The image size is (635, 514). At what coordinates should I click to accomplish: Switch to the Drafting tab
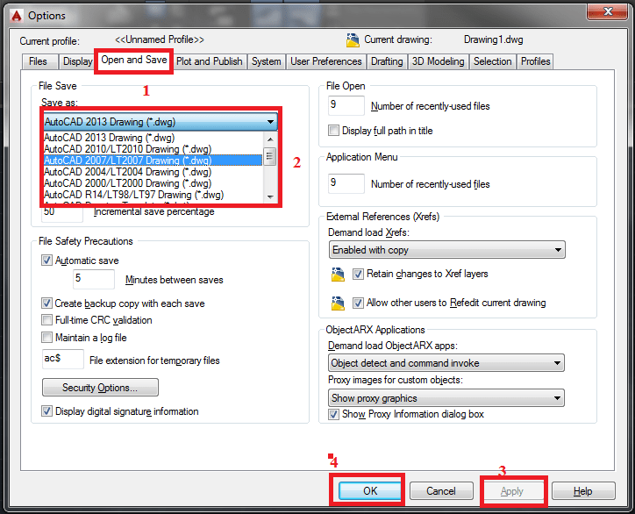(x=387, y=61)
